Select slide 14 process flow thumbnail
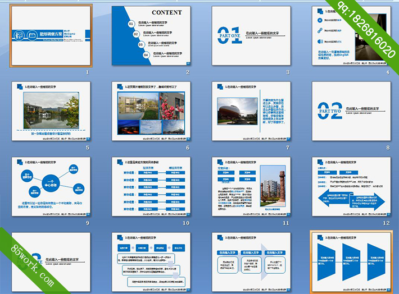This screenshot has height=294, width=399. (151, 262)
